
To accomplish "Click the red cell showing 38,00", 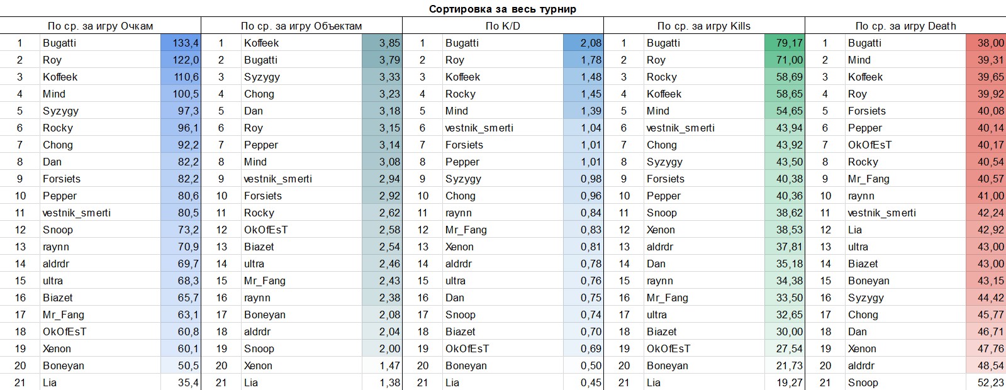I will point(986,43).
